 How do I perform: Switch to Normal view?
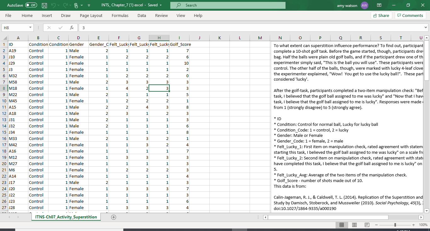point(342,225)
